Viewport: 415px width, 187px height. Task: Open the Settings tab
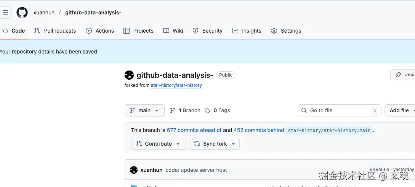coord(286,31)
